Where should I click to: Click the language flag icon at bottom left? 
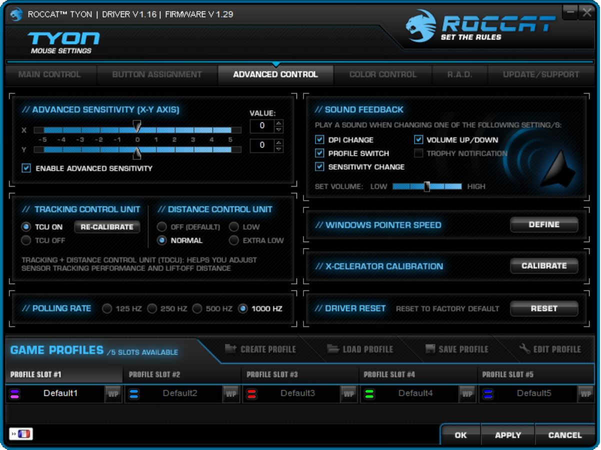[x=21, y=434]
